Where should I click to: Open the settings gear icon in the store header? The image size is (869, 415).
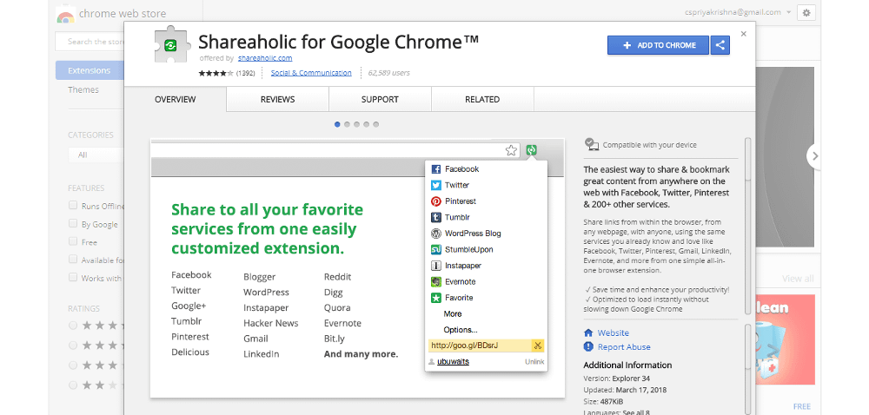(x=806, y=13)
